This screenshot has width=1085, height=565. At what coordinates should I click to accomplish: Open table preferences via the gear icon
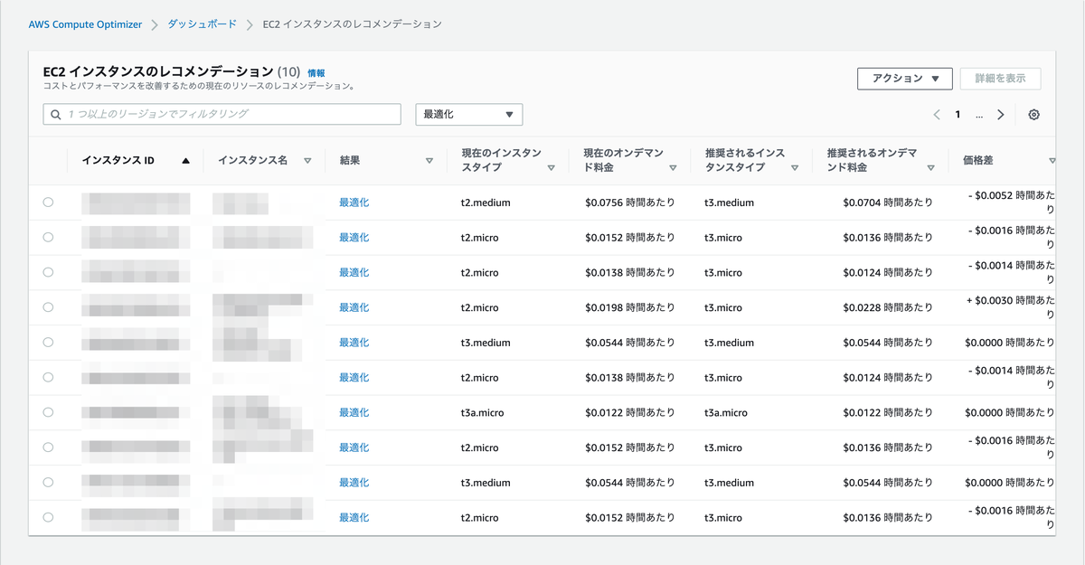(1034, 115)
